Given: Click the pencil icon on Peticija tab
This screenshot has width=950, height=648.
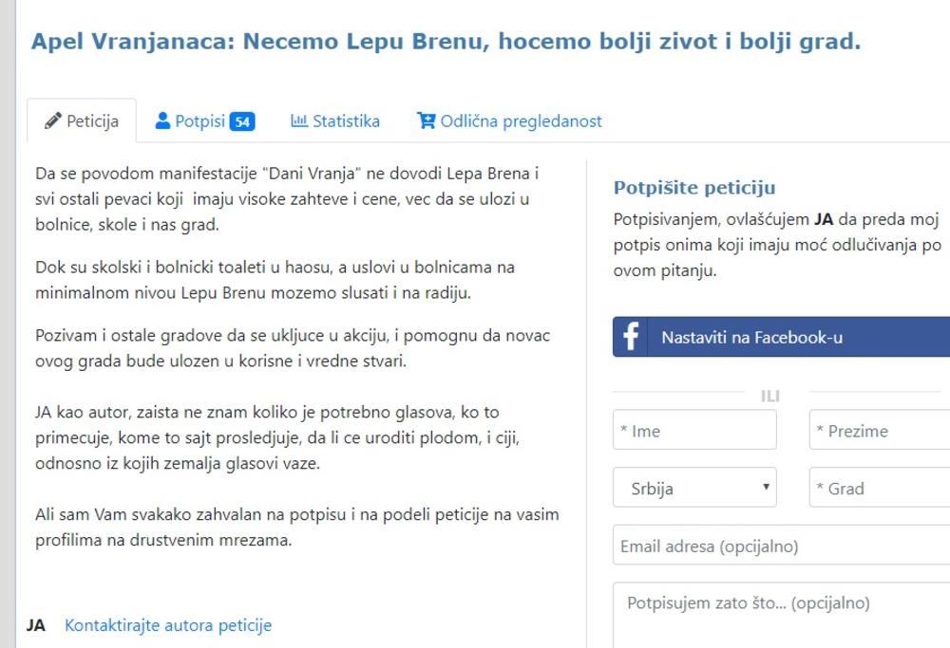Looking at the screenshot, I should (53, 121).
